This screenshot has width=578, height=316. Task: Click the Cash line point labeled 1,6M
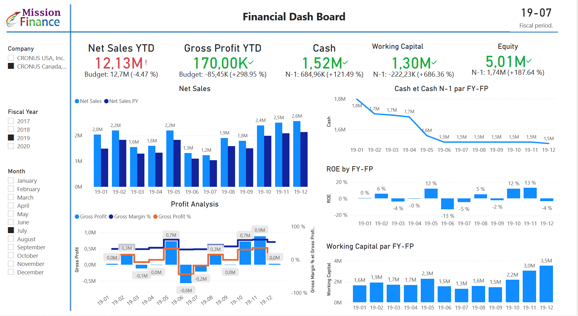427,135
